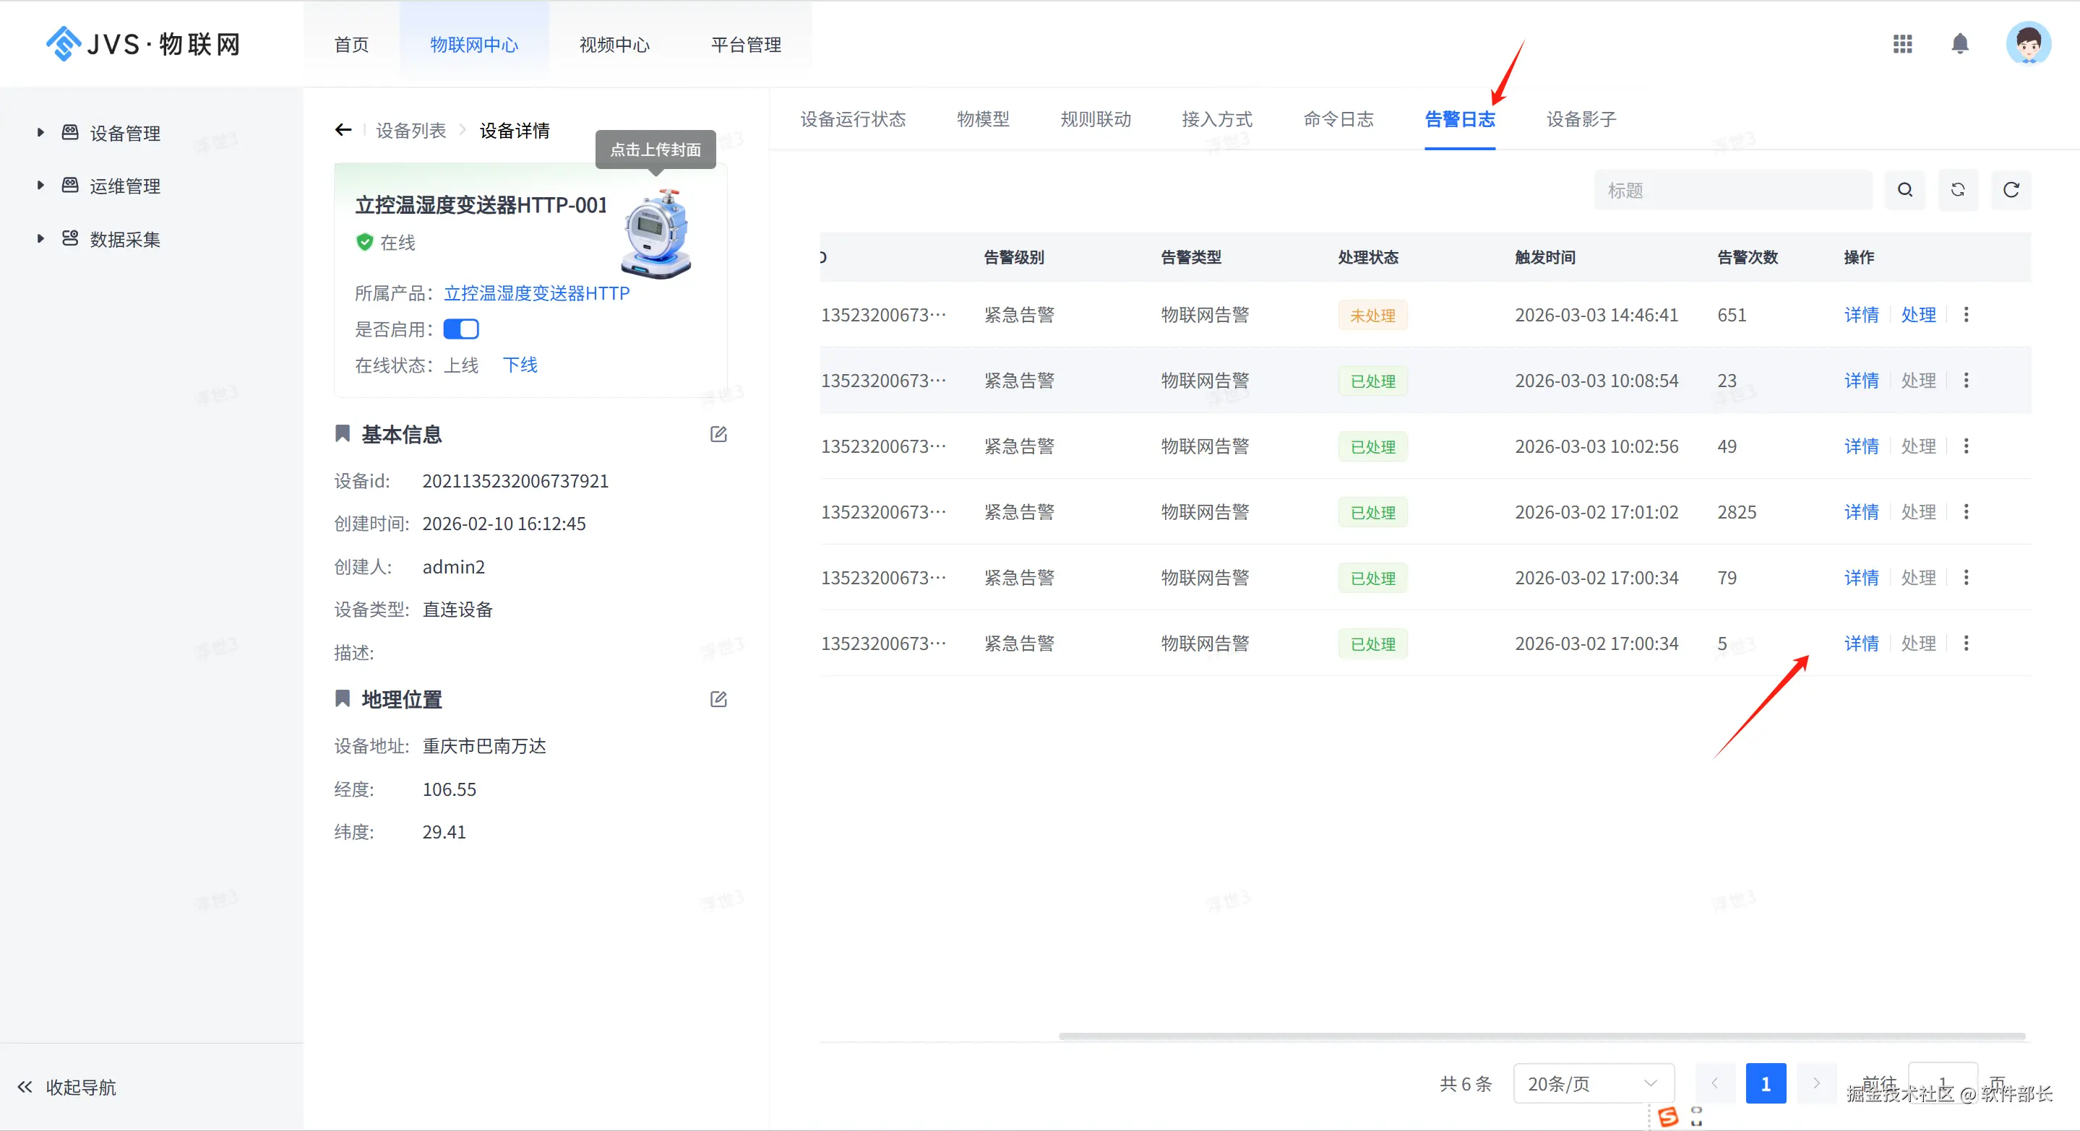Switch to the 设备影子 tab
Viewport: 2080px width, 1131px height.
coord(1581,119)
